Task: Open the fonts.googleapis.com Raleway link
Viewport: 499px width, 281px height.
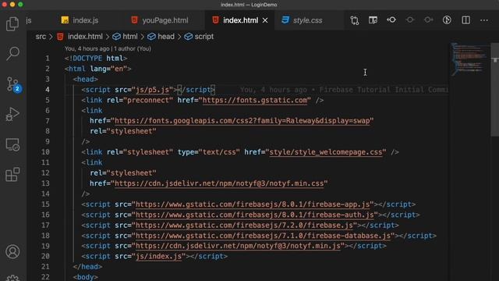Action: [x=242, y=121]
